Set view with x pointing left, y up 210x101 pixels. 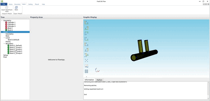[x=86, y=28]
